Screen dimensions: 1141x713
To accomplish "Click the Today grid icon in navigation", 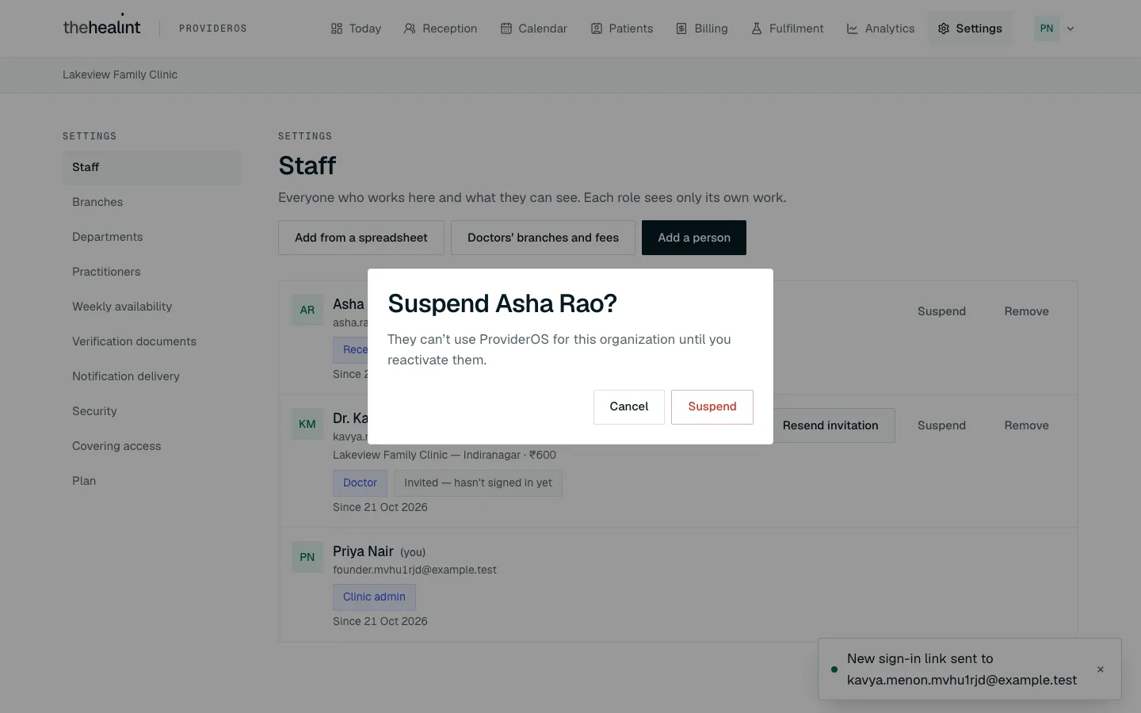I will (x=337, y=29).
